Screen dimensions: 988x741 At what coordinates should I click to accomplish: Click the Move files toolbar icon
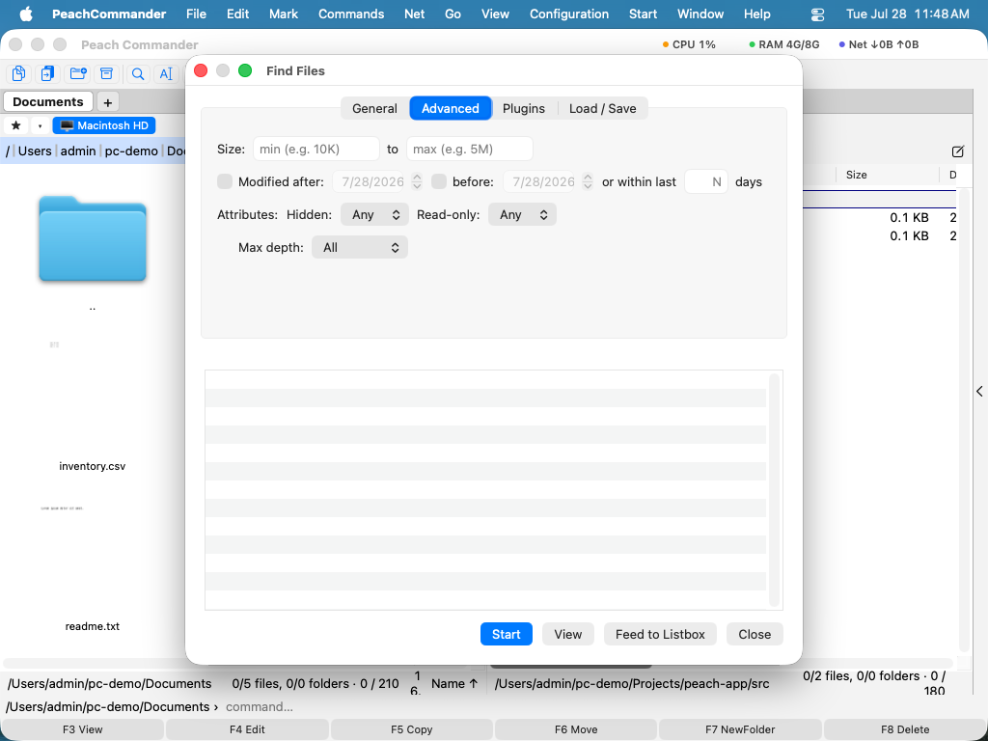tap(48, 73)
